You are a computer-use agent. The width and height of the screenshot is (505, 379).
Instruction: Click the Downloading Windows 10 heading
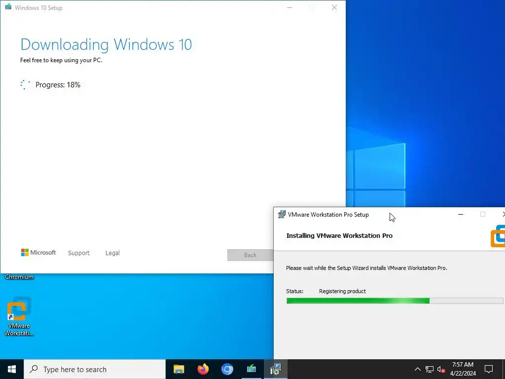[107, 44]
